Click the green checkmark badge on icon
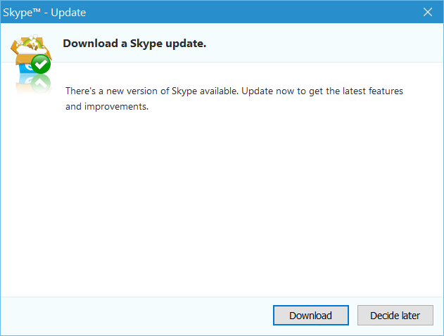444x336 pixels. point(42,65)
